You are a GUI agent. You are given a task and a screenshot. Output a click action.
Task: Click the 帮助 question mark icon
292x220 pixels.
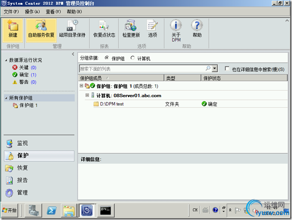pos(197,29)
